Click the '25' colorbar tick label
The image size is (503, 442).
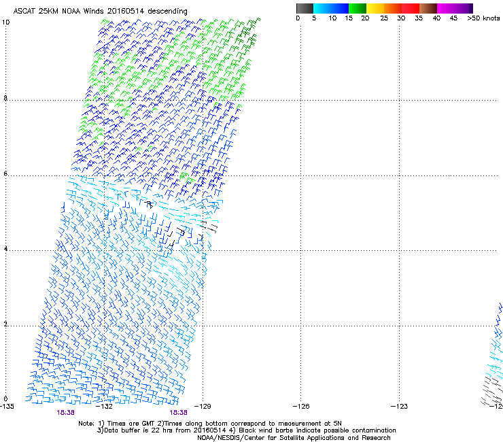384,18
